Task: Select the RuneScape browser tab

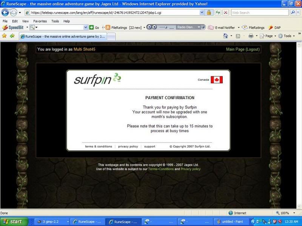Action: pyautogui.click(x=63, y=36)
